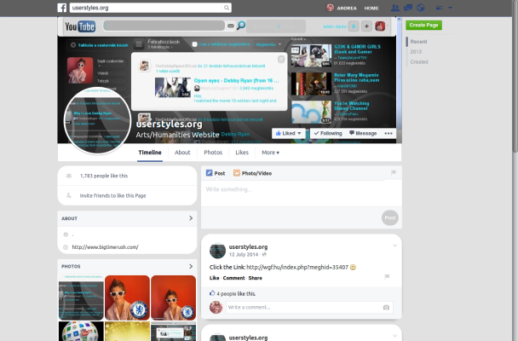Viewport: 518px width, 341px height.
Task: Click Comment under the 12 July post
Action: tap(233, 278)
